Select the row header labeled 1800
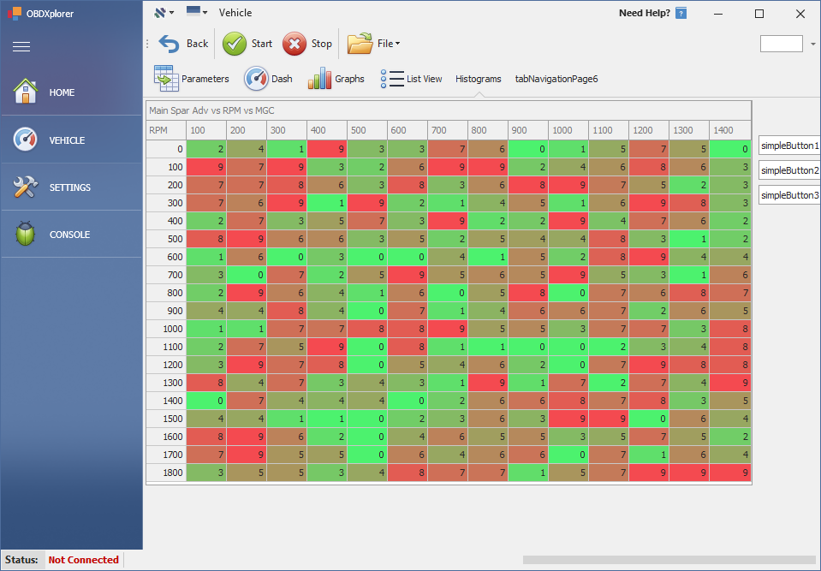This screenshot has height=571, width=821. [x=166, y=472]
